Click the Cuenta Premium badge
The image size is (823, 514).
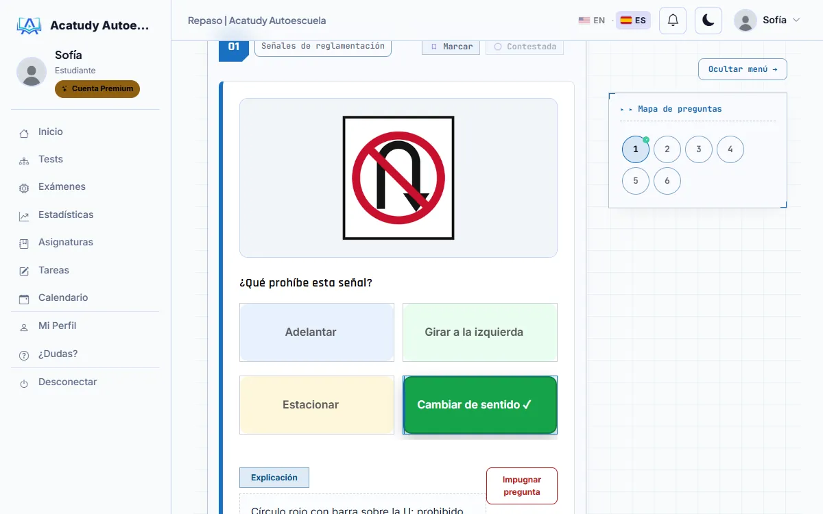coord(97,89)
